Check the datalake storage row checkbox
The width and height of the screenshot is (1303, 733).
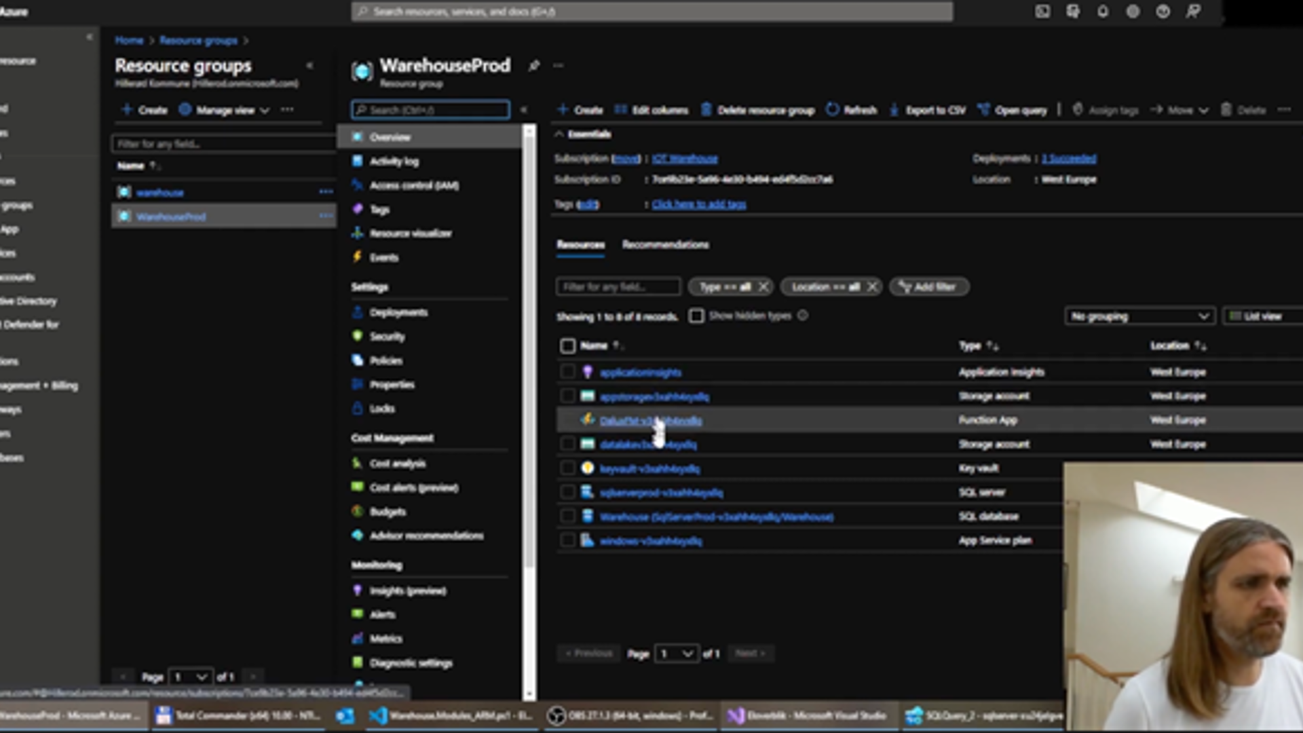click(x=567, y=444)
